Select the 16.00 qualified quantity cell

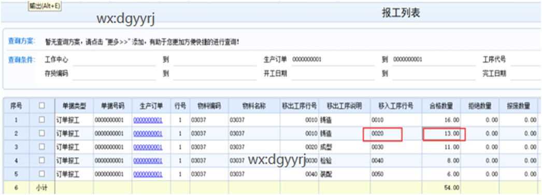tap(441, 120)
